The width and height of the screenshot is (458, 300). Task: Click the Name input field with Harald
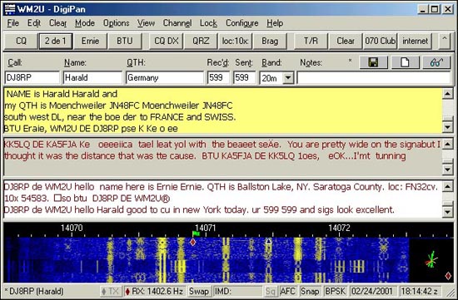[x=92, y=78]
